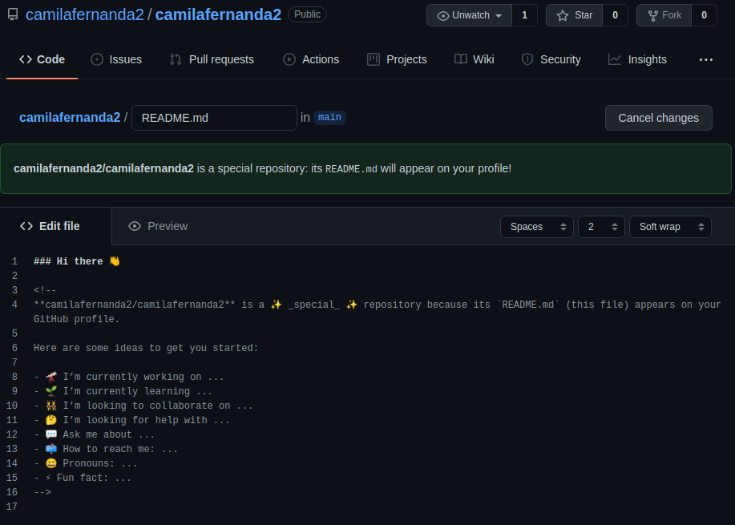Switch to the Preview tab
The image size is (735, 525).
[158, 226]
